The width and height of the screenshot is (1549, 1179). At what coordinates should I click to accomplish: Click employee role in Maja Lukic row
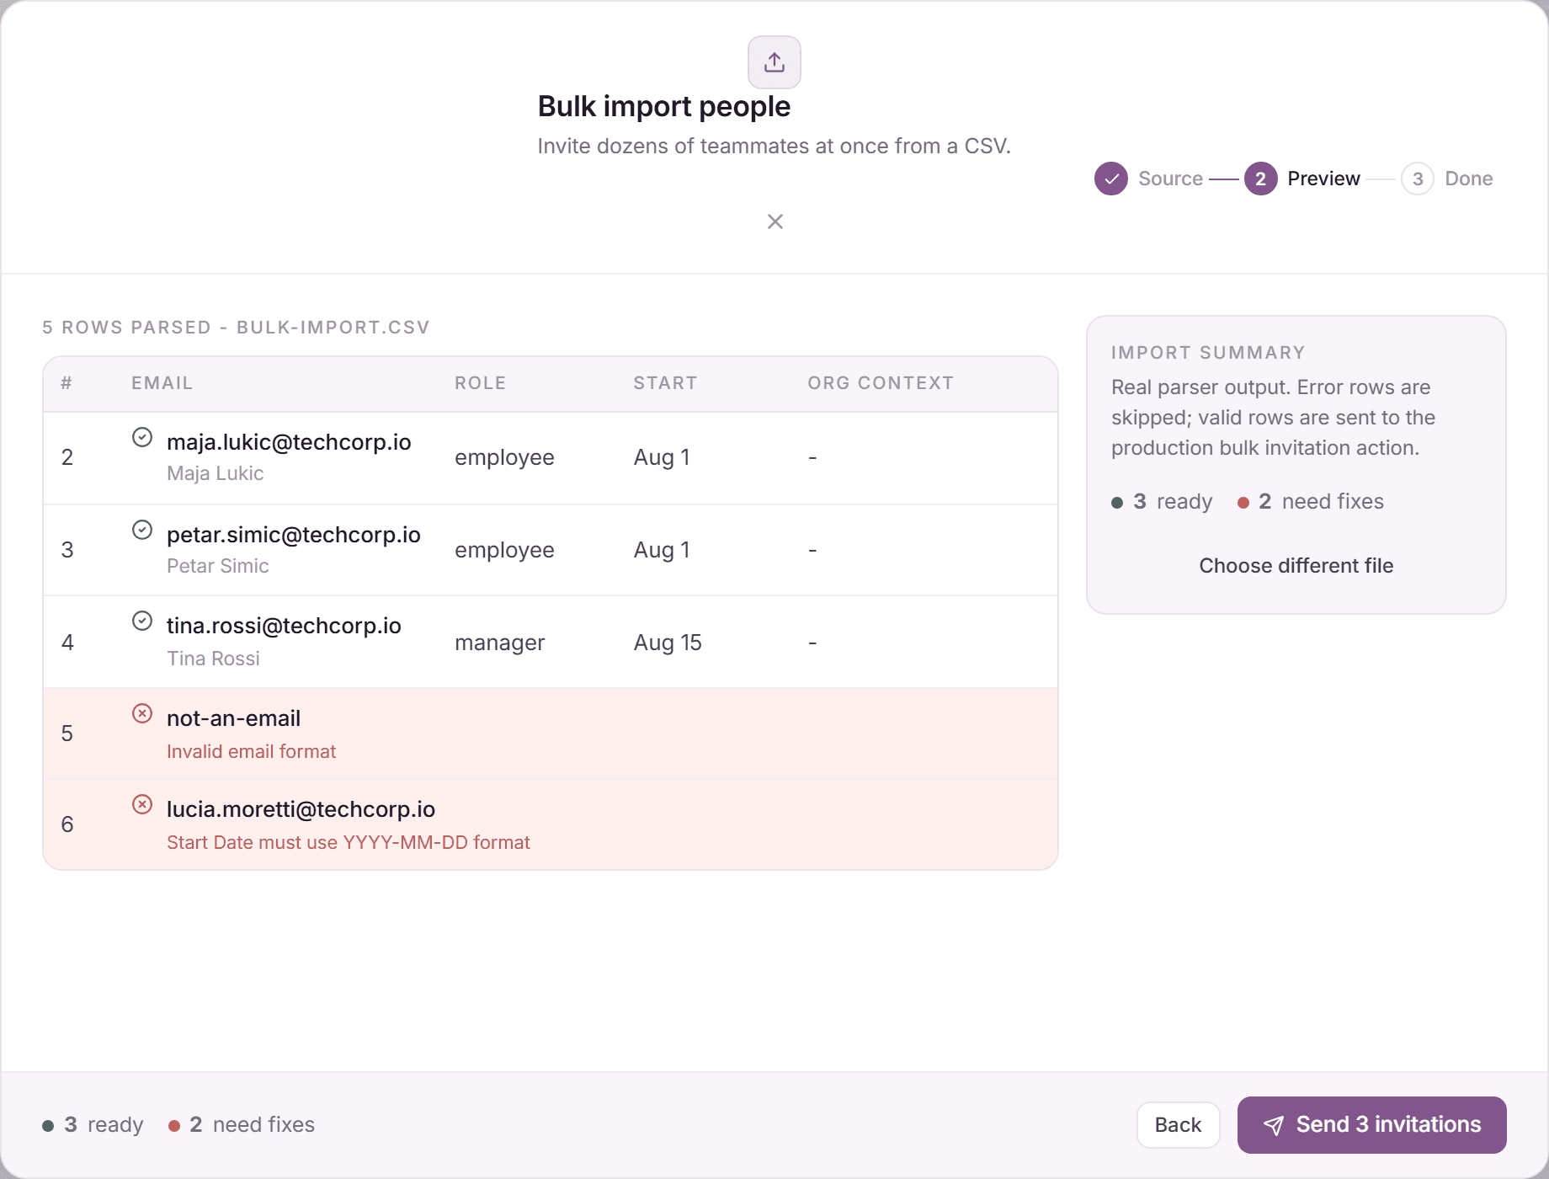pyautogui.click(x=504, y=457)
